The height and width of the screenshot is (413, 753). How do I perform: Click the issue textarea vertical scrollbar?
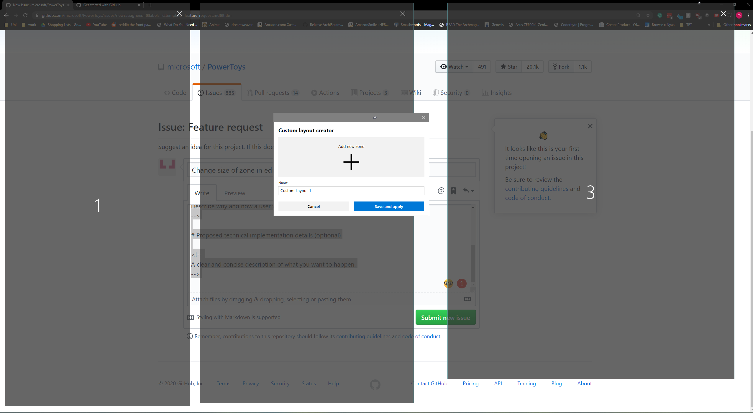[x=473, y=263]
